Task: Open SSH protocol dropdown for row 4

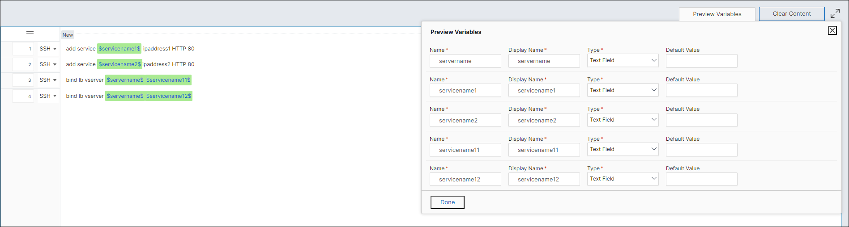Action: point(48,96)
